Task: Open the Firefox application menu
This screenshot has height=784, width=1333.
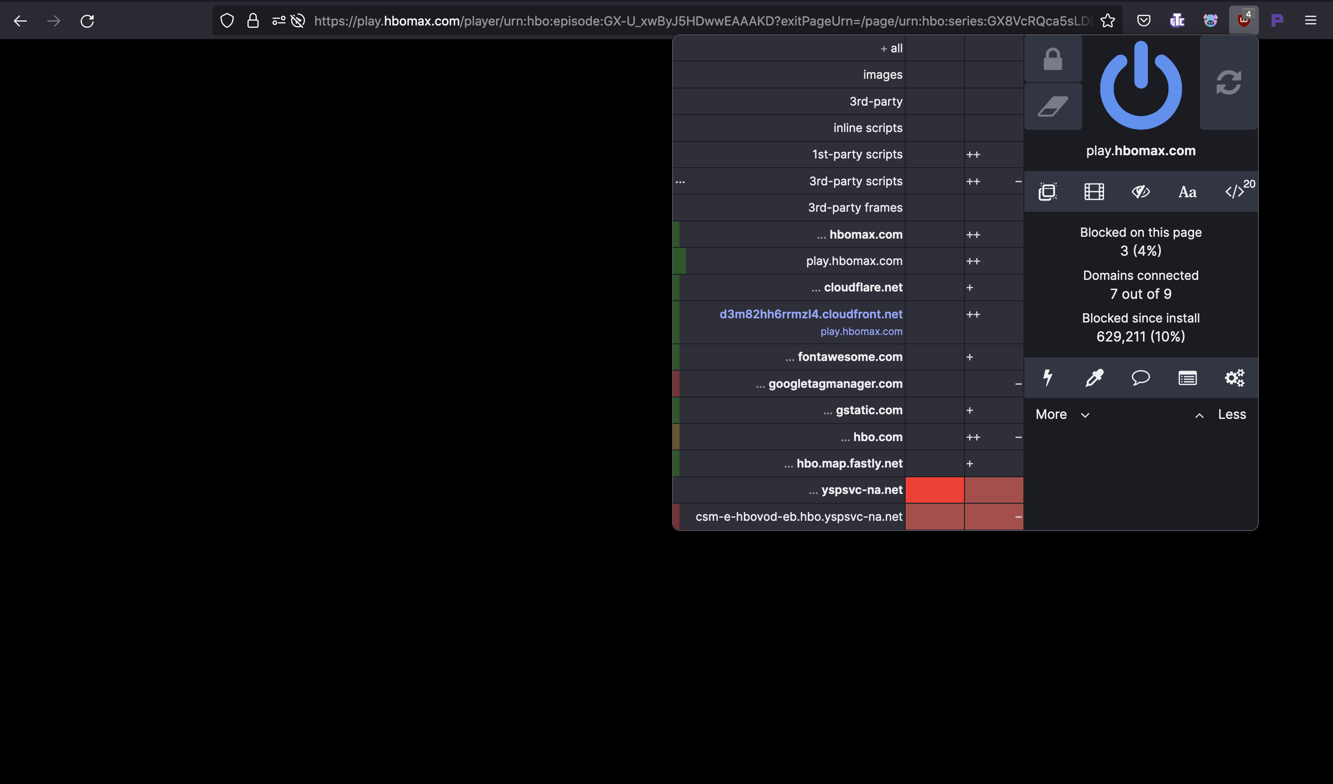Action: pyautogui.click(x=1311, y=20)
